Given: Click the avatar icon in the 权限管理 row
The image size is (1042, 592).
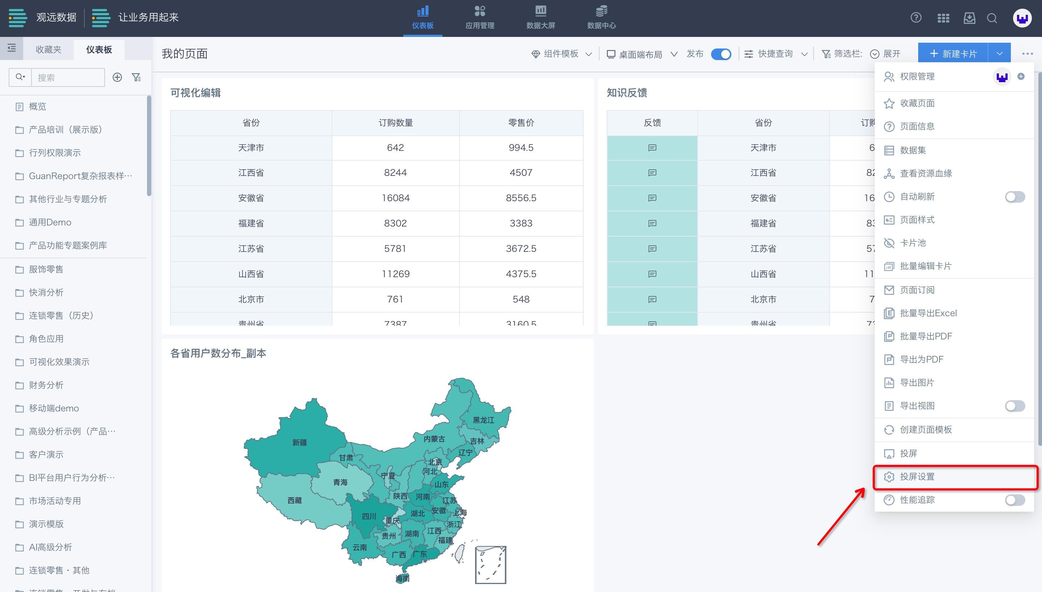Looking at the screenshot, I should 1002,77.
